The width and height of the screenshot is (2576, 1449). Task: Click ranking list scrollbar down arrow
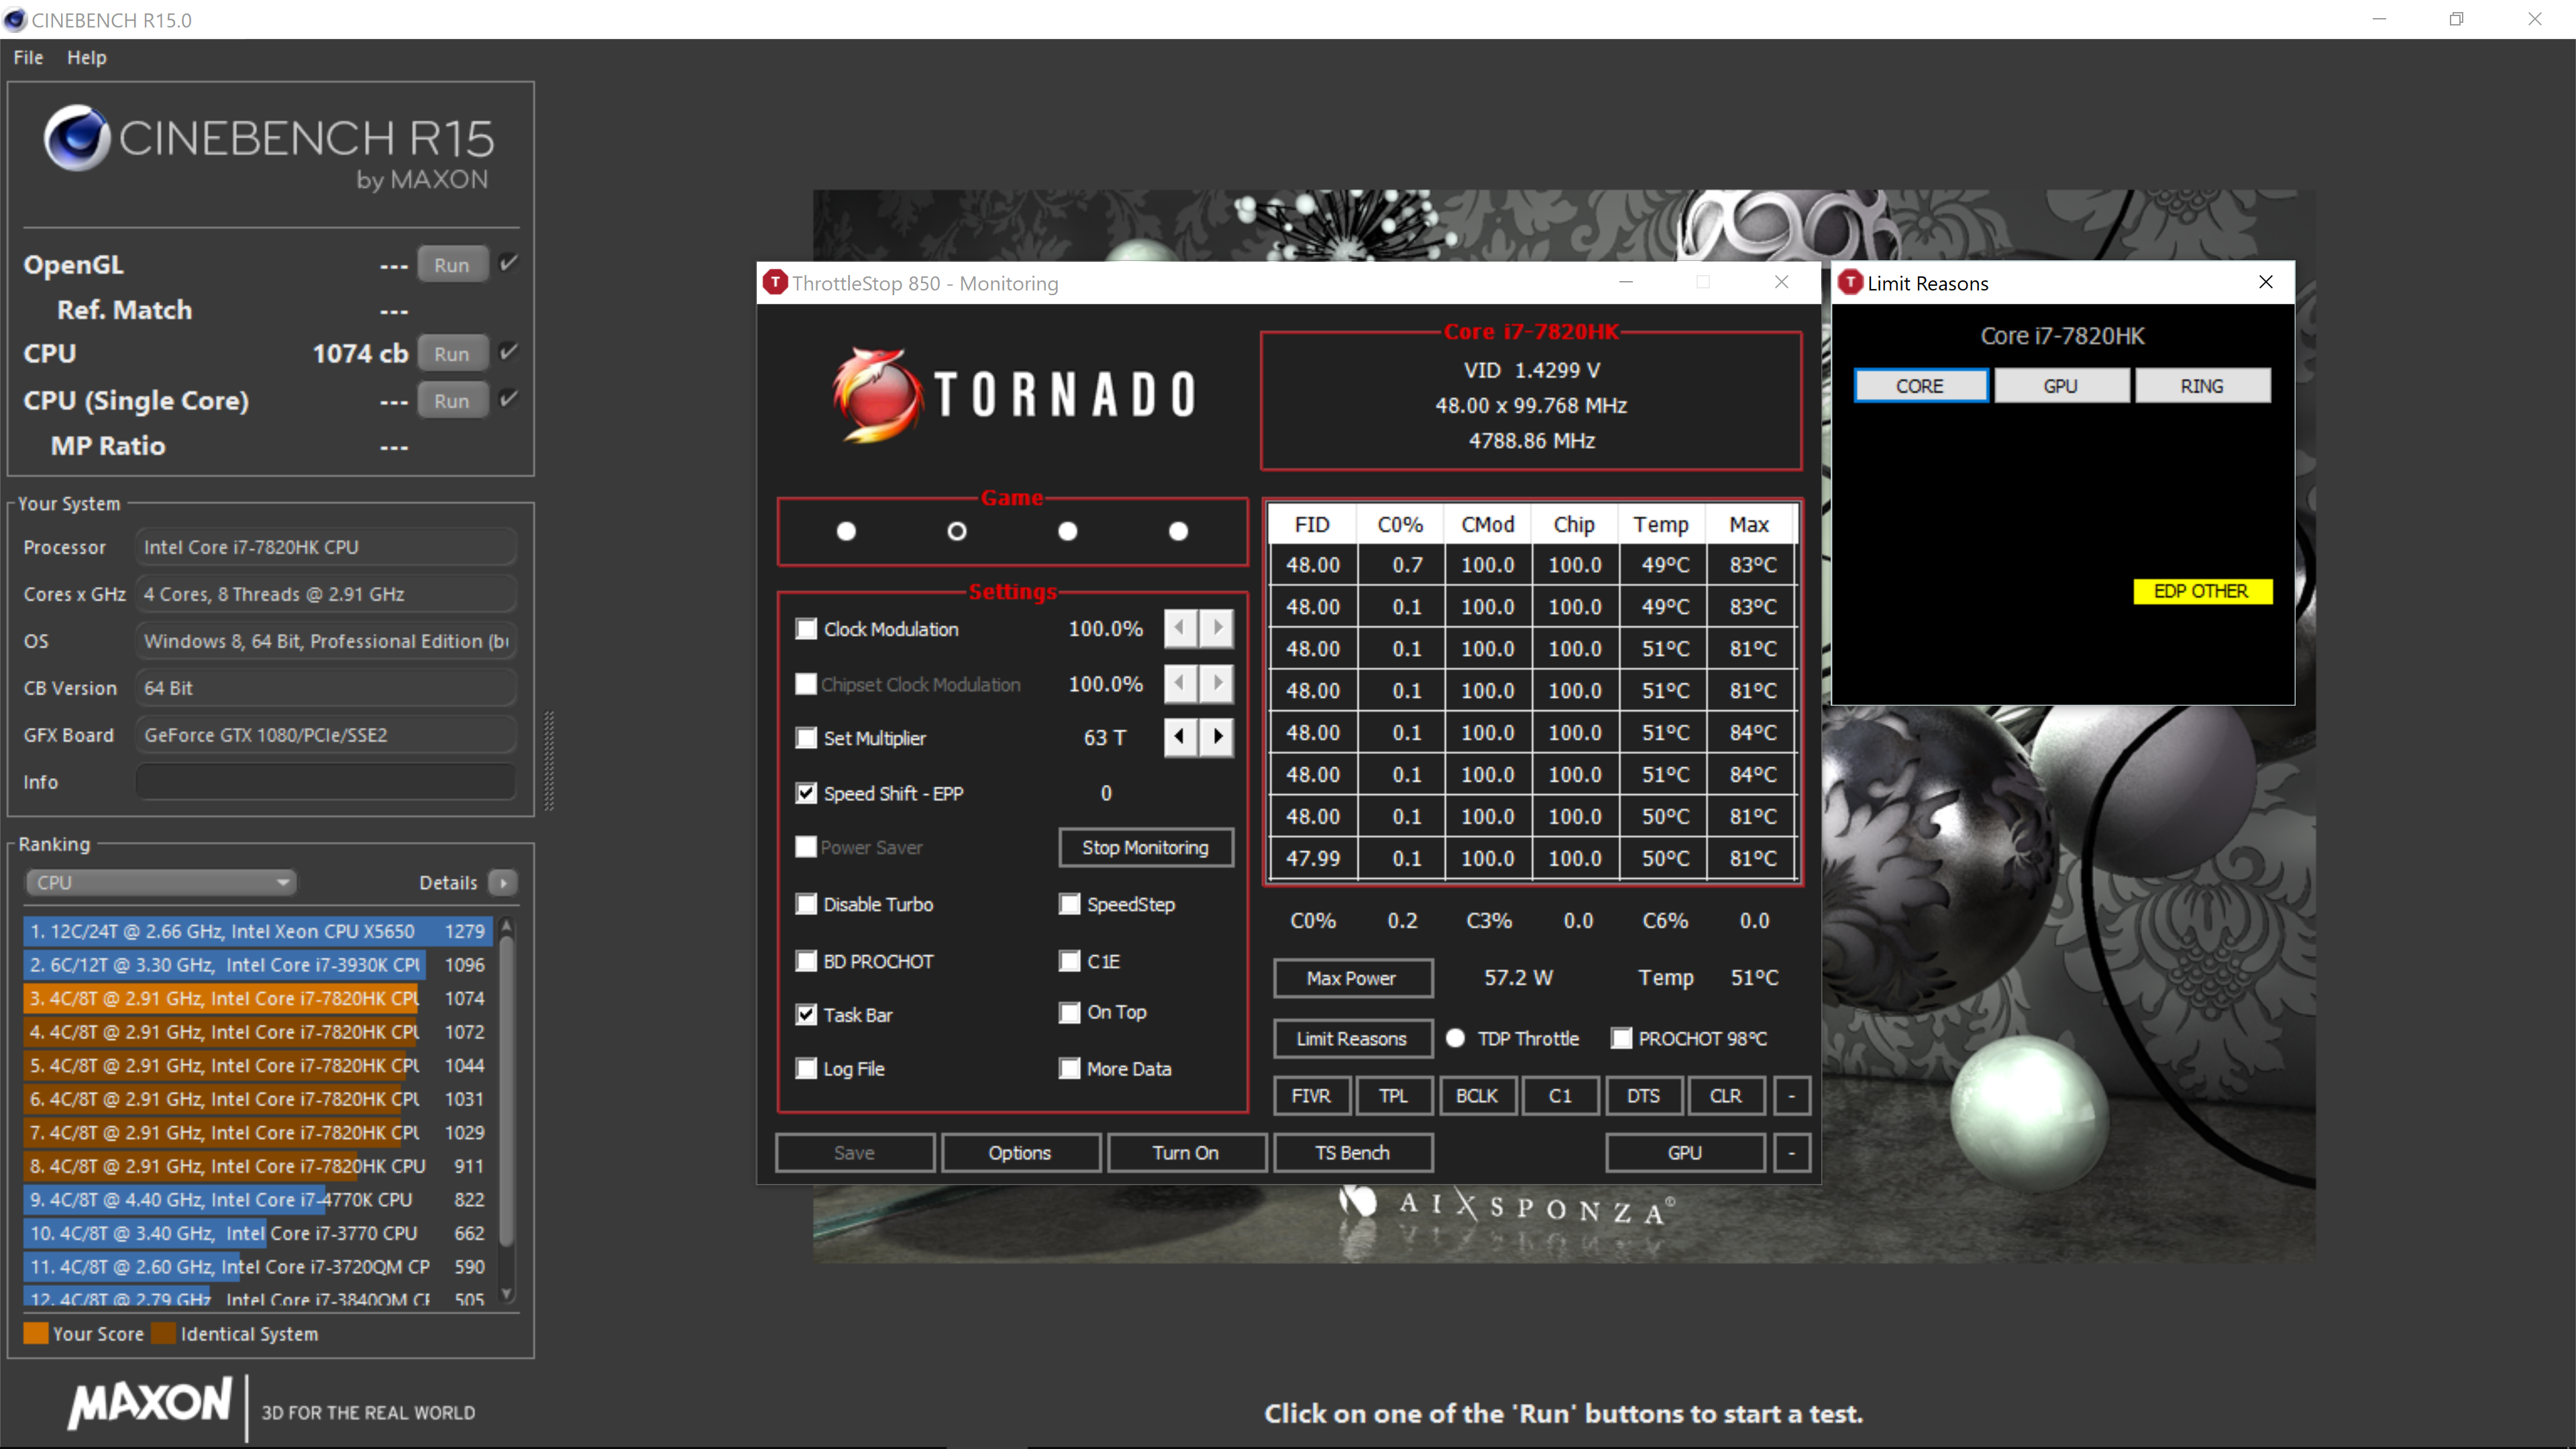(x=507, y=1294)
